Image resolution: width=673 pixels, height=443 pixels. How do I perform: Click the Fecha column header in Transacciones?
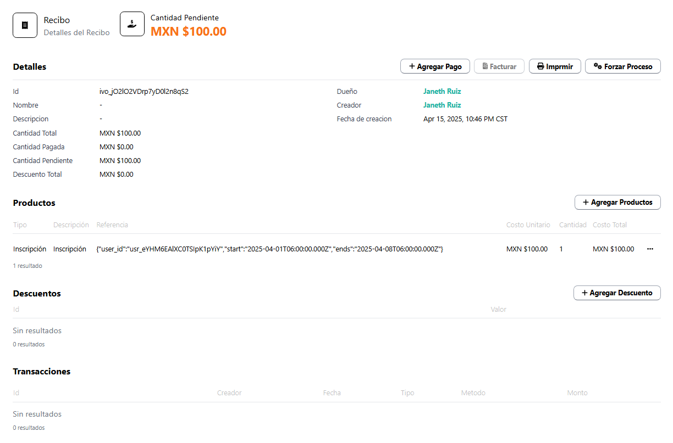(x=332, y=393)
